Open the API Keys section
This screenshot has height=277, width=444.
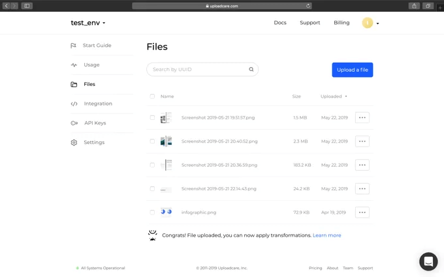[95, 123]
